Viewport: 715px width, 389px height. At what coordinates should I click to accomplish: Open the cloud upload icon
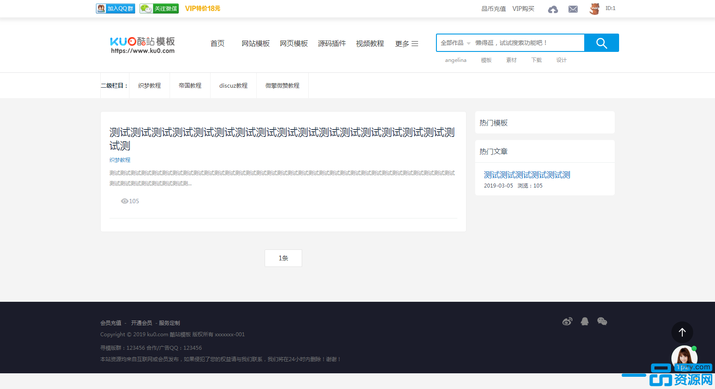click(x=553, y=9)
